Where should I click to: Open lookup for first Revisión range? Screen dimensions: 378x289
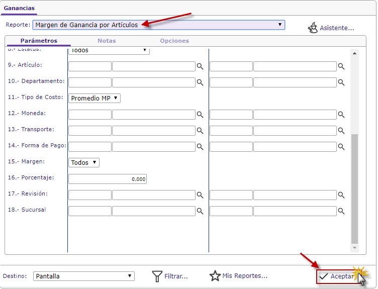200,195
